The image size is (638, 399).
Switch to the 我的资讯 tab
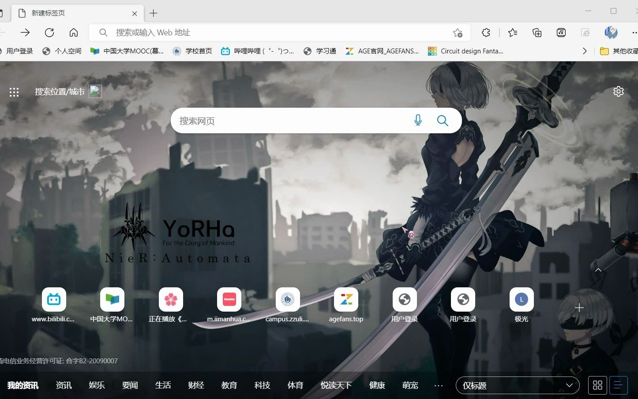pos(23,385)
